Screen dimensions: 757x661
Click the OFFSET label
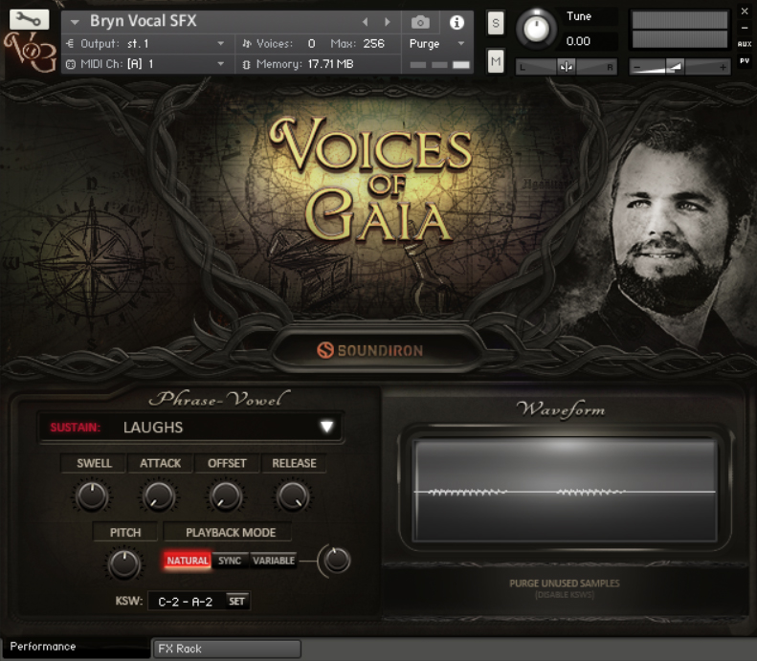[227, 463]
